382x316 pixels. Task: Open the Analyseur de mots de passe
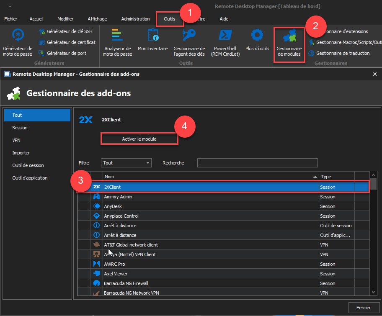117,43
